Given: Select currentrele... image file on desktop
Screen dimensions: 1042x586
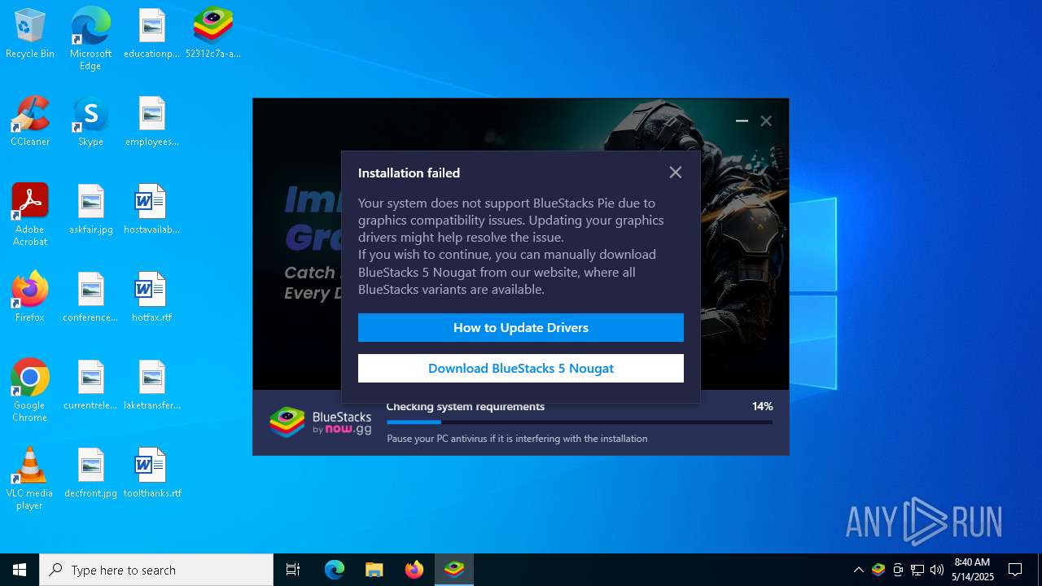Looking at the screenshot, I should click(90, 385).
